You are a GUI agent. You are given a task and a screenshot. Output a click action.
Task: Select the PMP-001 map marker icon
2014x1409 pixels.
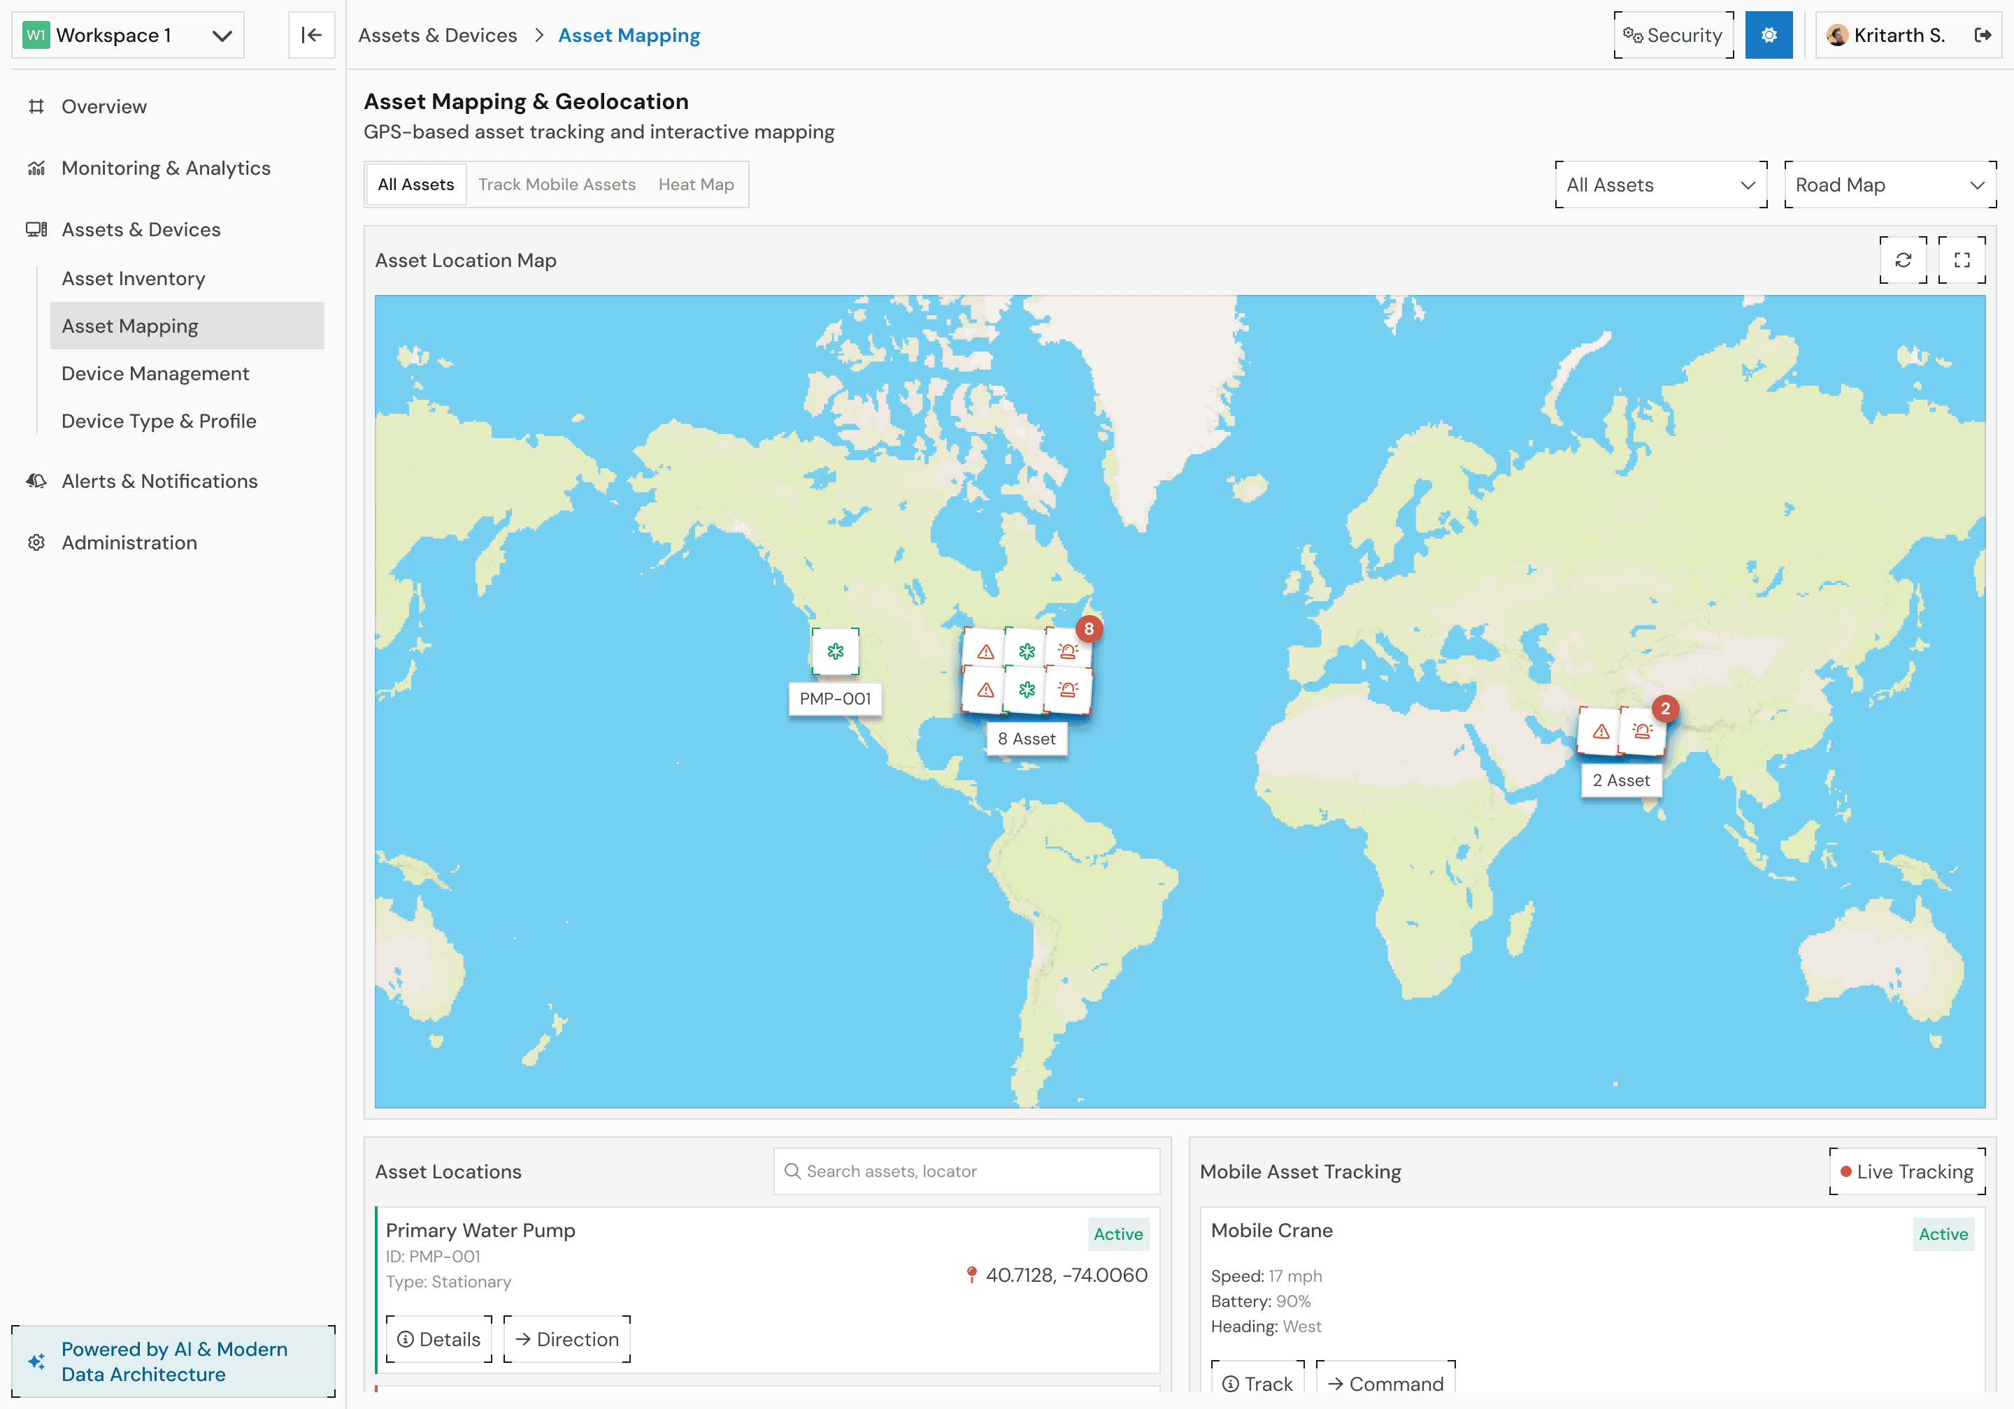pos(835,651)
